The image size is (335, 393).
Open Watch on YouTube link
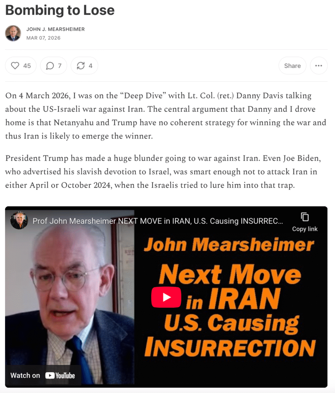coord(43,375)
